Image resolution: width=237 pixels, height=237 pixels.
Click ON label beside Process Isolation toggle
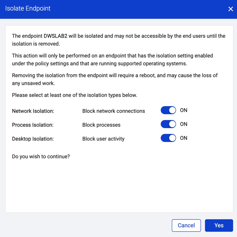click(184, 124)
